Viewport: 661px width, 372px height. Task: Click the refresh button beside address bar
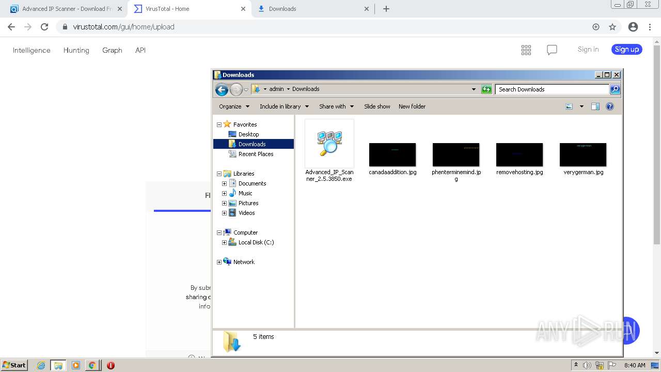point(486,89)
